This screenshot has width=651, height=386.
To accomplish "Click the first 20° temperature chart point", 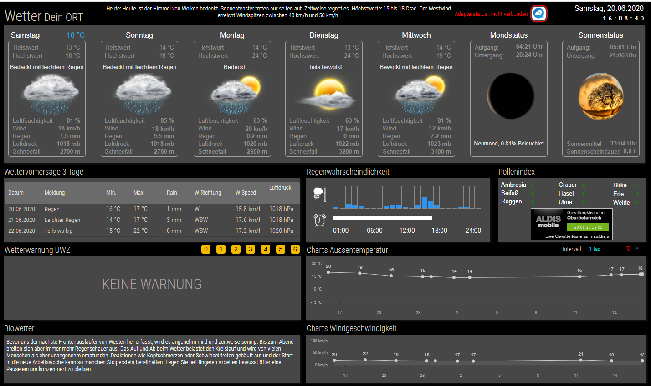I will [328, 272].
